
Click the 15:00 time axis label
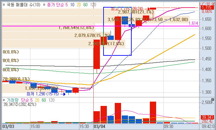[35, 126]
